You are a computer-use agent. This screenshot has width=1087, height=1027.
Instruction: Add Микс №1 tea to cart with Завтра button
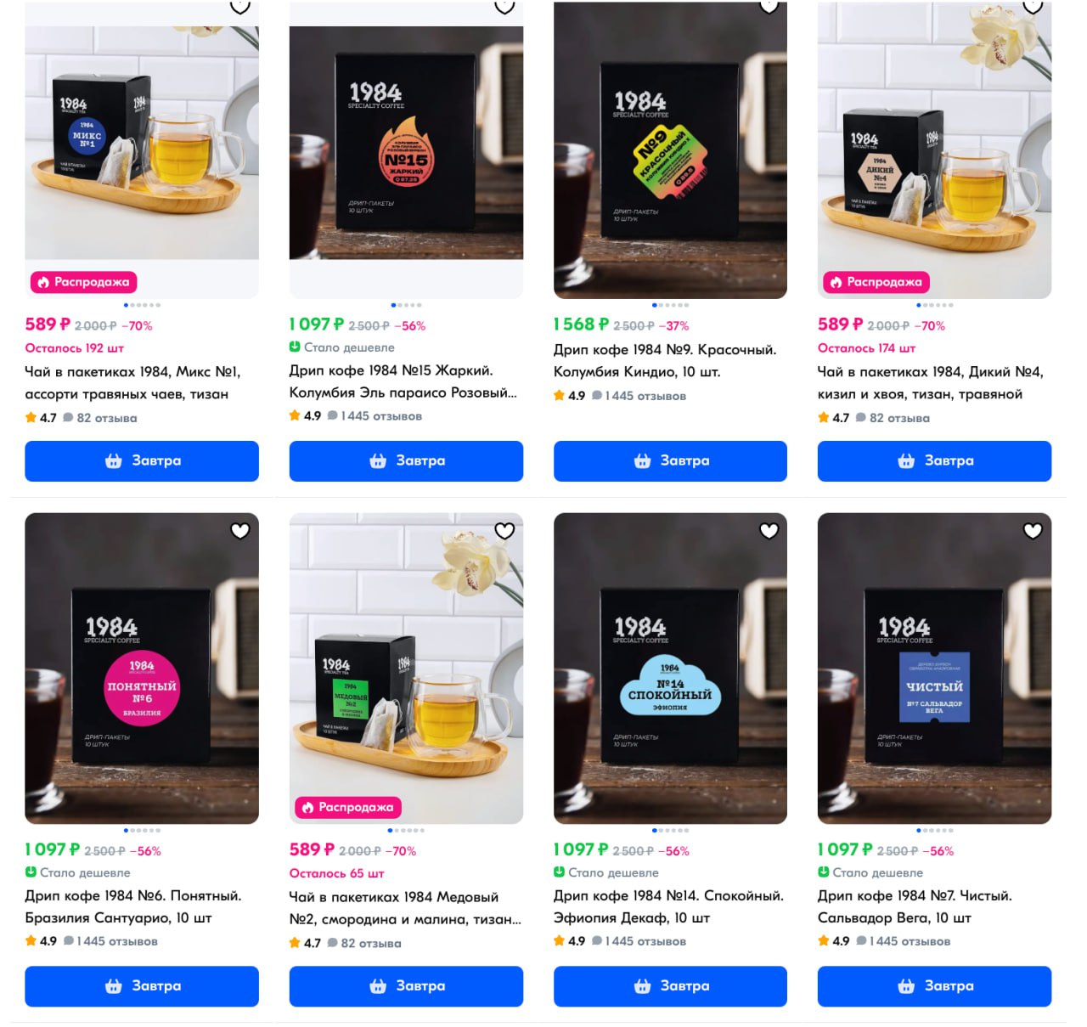142,461
